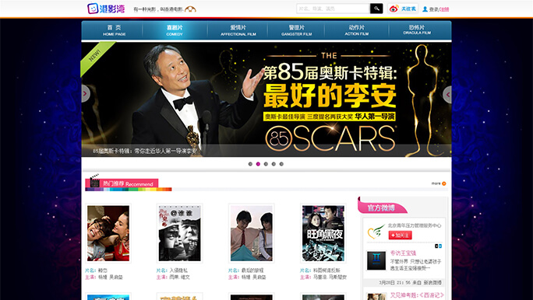Click the blue next arrow in Weibo widget
The image size is (533, 300).
point(440,246)
